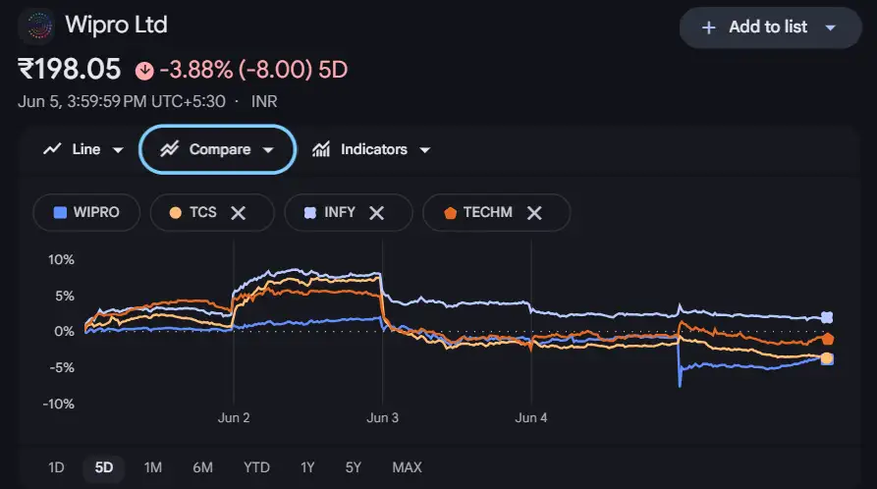
Task: Remove TECHM from comparison
Action: (x=534, y=213)
